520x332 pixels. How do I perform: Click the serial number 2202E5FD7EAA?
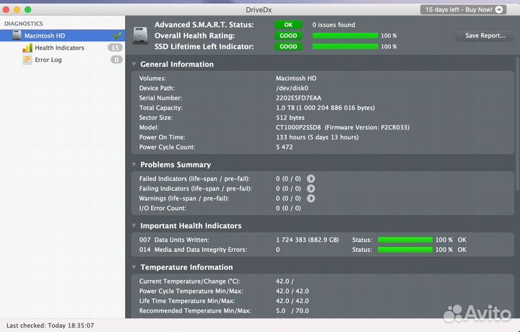pyautogui.click(x=298, y=98)
